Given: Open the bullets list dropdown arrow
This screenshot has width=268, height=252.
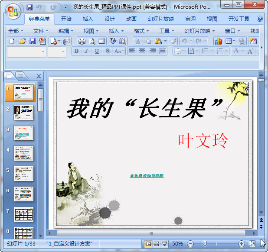Looking at the screenshot, I should [x=226, y=51].
